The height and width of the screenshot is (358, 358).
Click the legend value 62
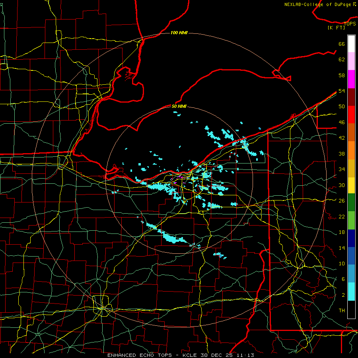(342, 60)
